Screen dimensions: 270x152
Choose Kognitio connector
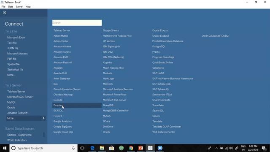click(x=108, y=62)
